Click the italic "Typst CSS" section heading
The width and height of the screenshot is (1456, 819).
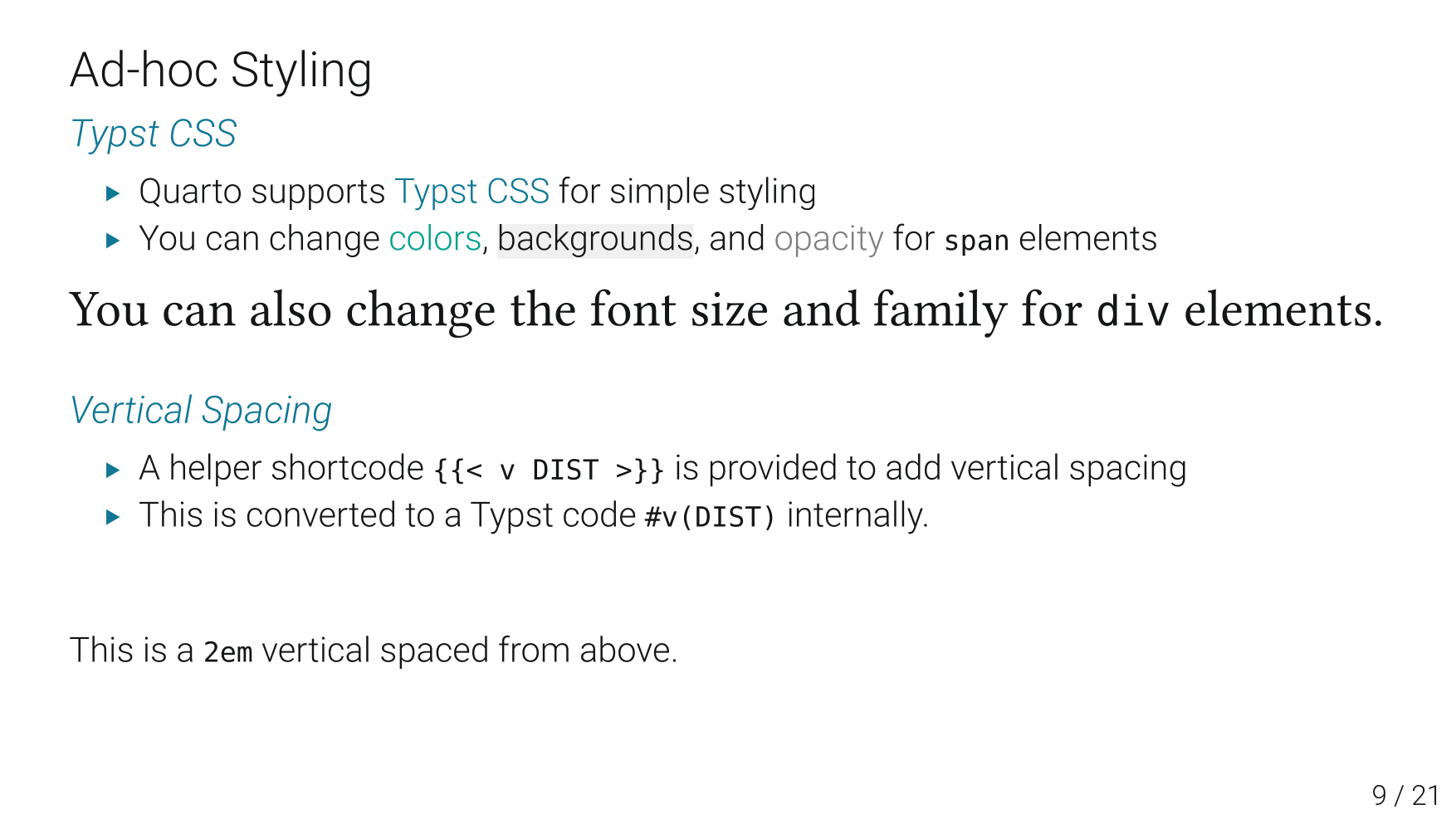154,134
